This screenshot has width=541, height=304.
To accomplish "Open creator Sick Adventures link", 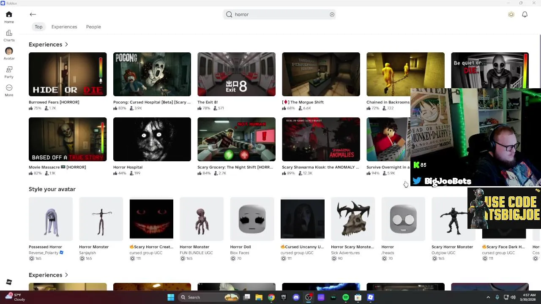I will [345, 252].
